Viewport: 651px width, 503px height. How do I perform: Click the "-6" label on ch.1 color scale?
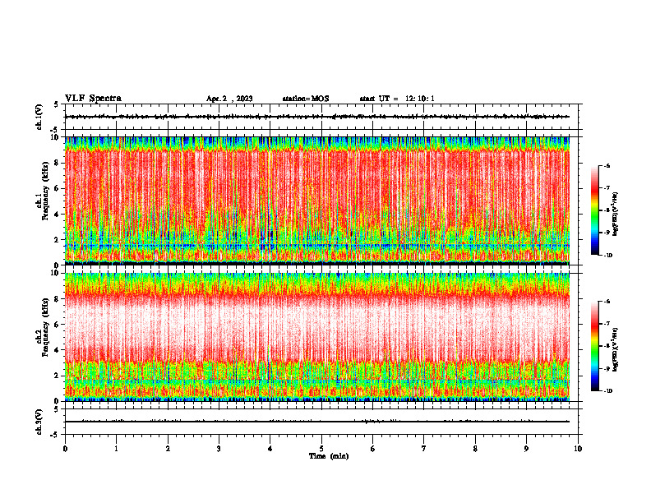607,166
